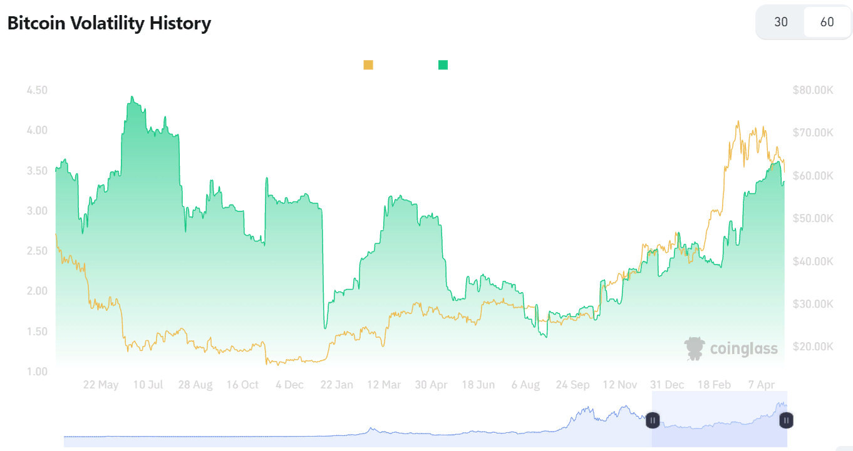The image size is (853, 451).
Task: Click the unselected left part of the navigator
Action: click(x=357, y=425)
